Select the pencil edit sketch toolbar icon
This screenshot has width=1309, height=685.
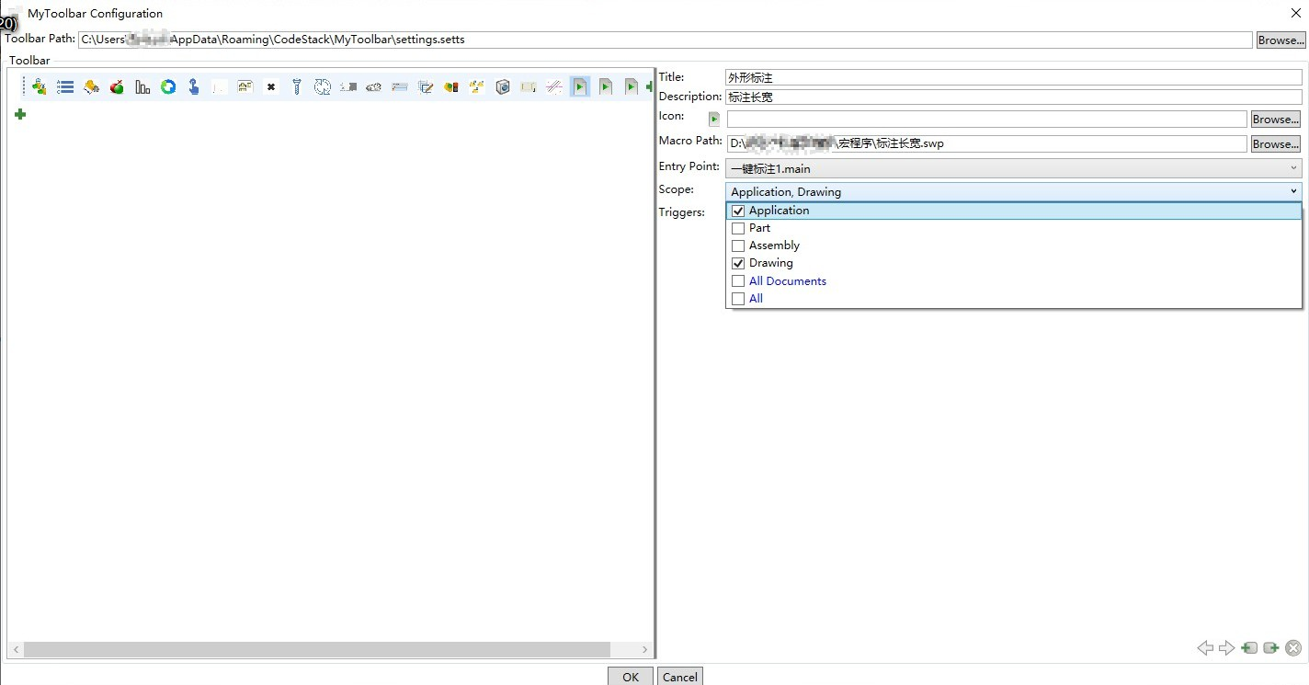426,86
